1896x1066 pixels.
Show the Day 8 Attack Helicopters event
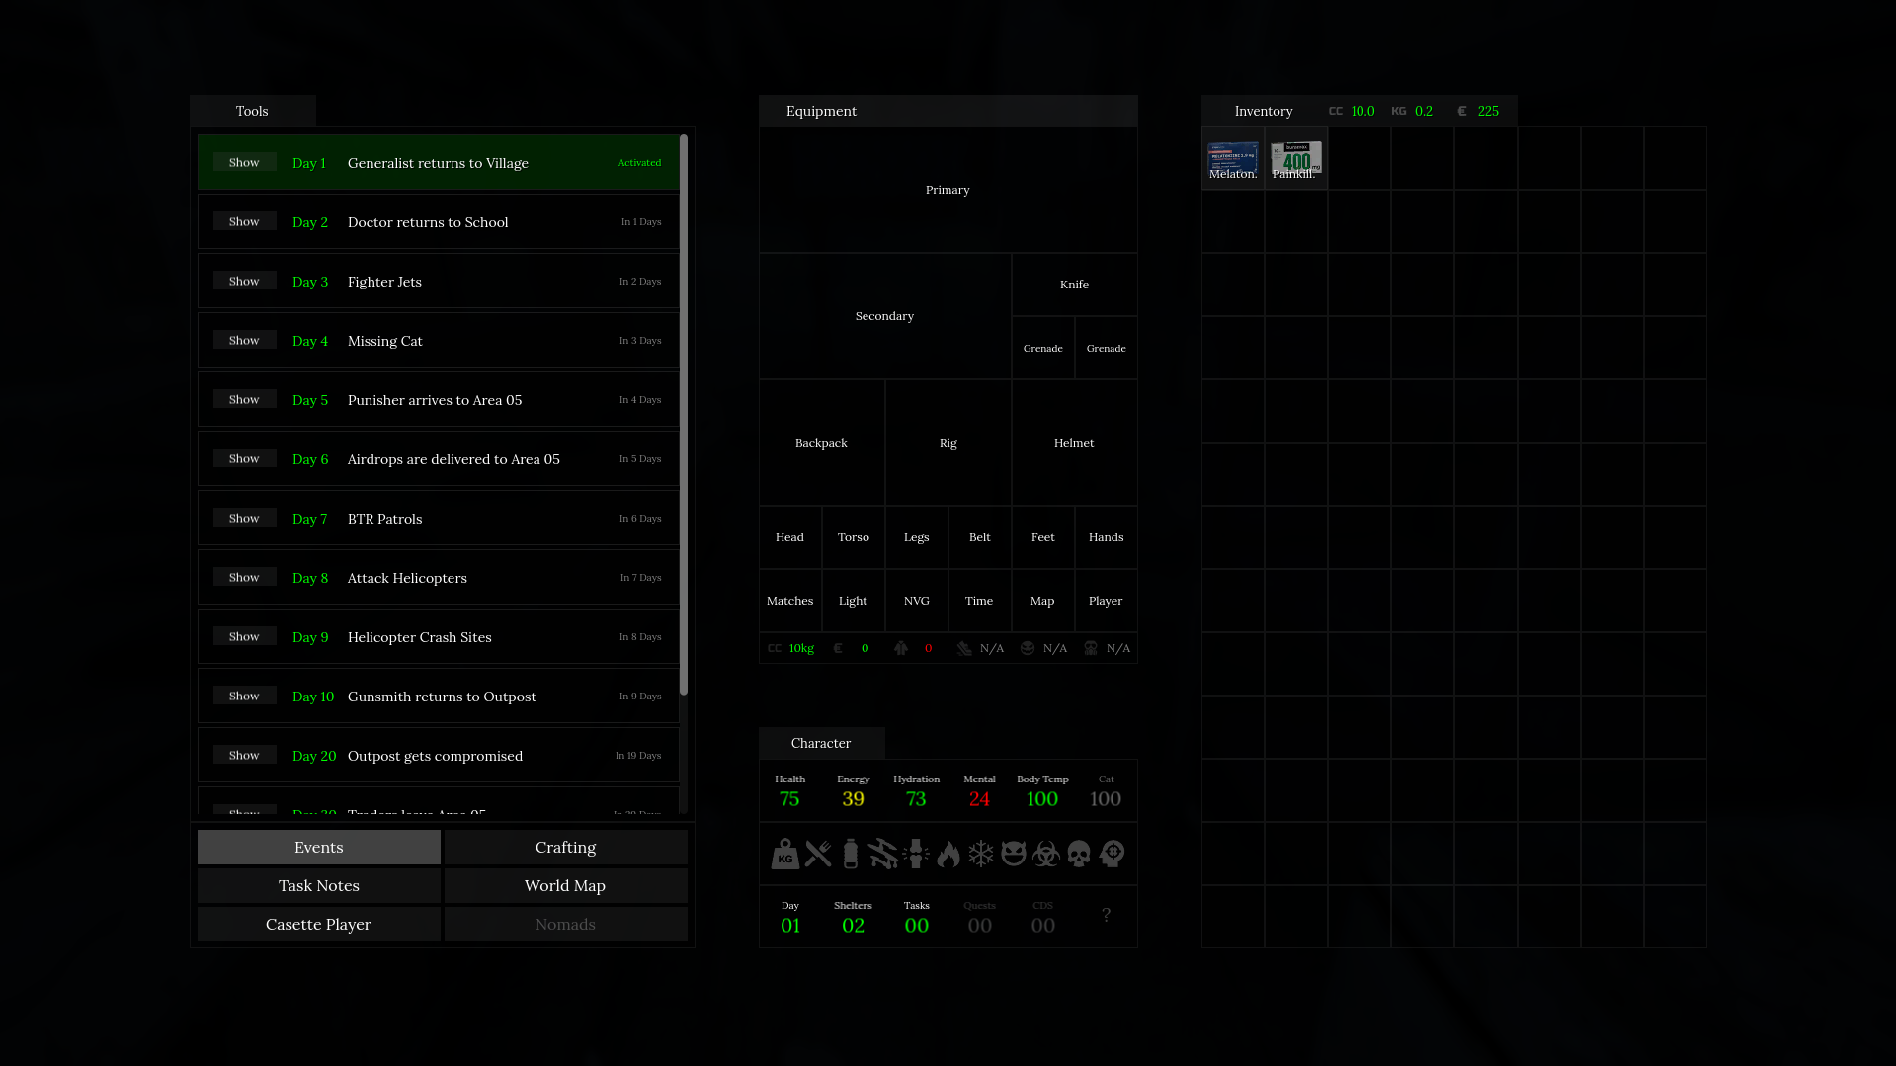tap(244, 578)
